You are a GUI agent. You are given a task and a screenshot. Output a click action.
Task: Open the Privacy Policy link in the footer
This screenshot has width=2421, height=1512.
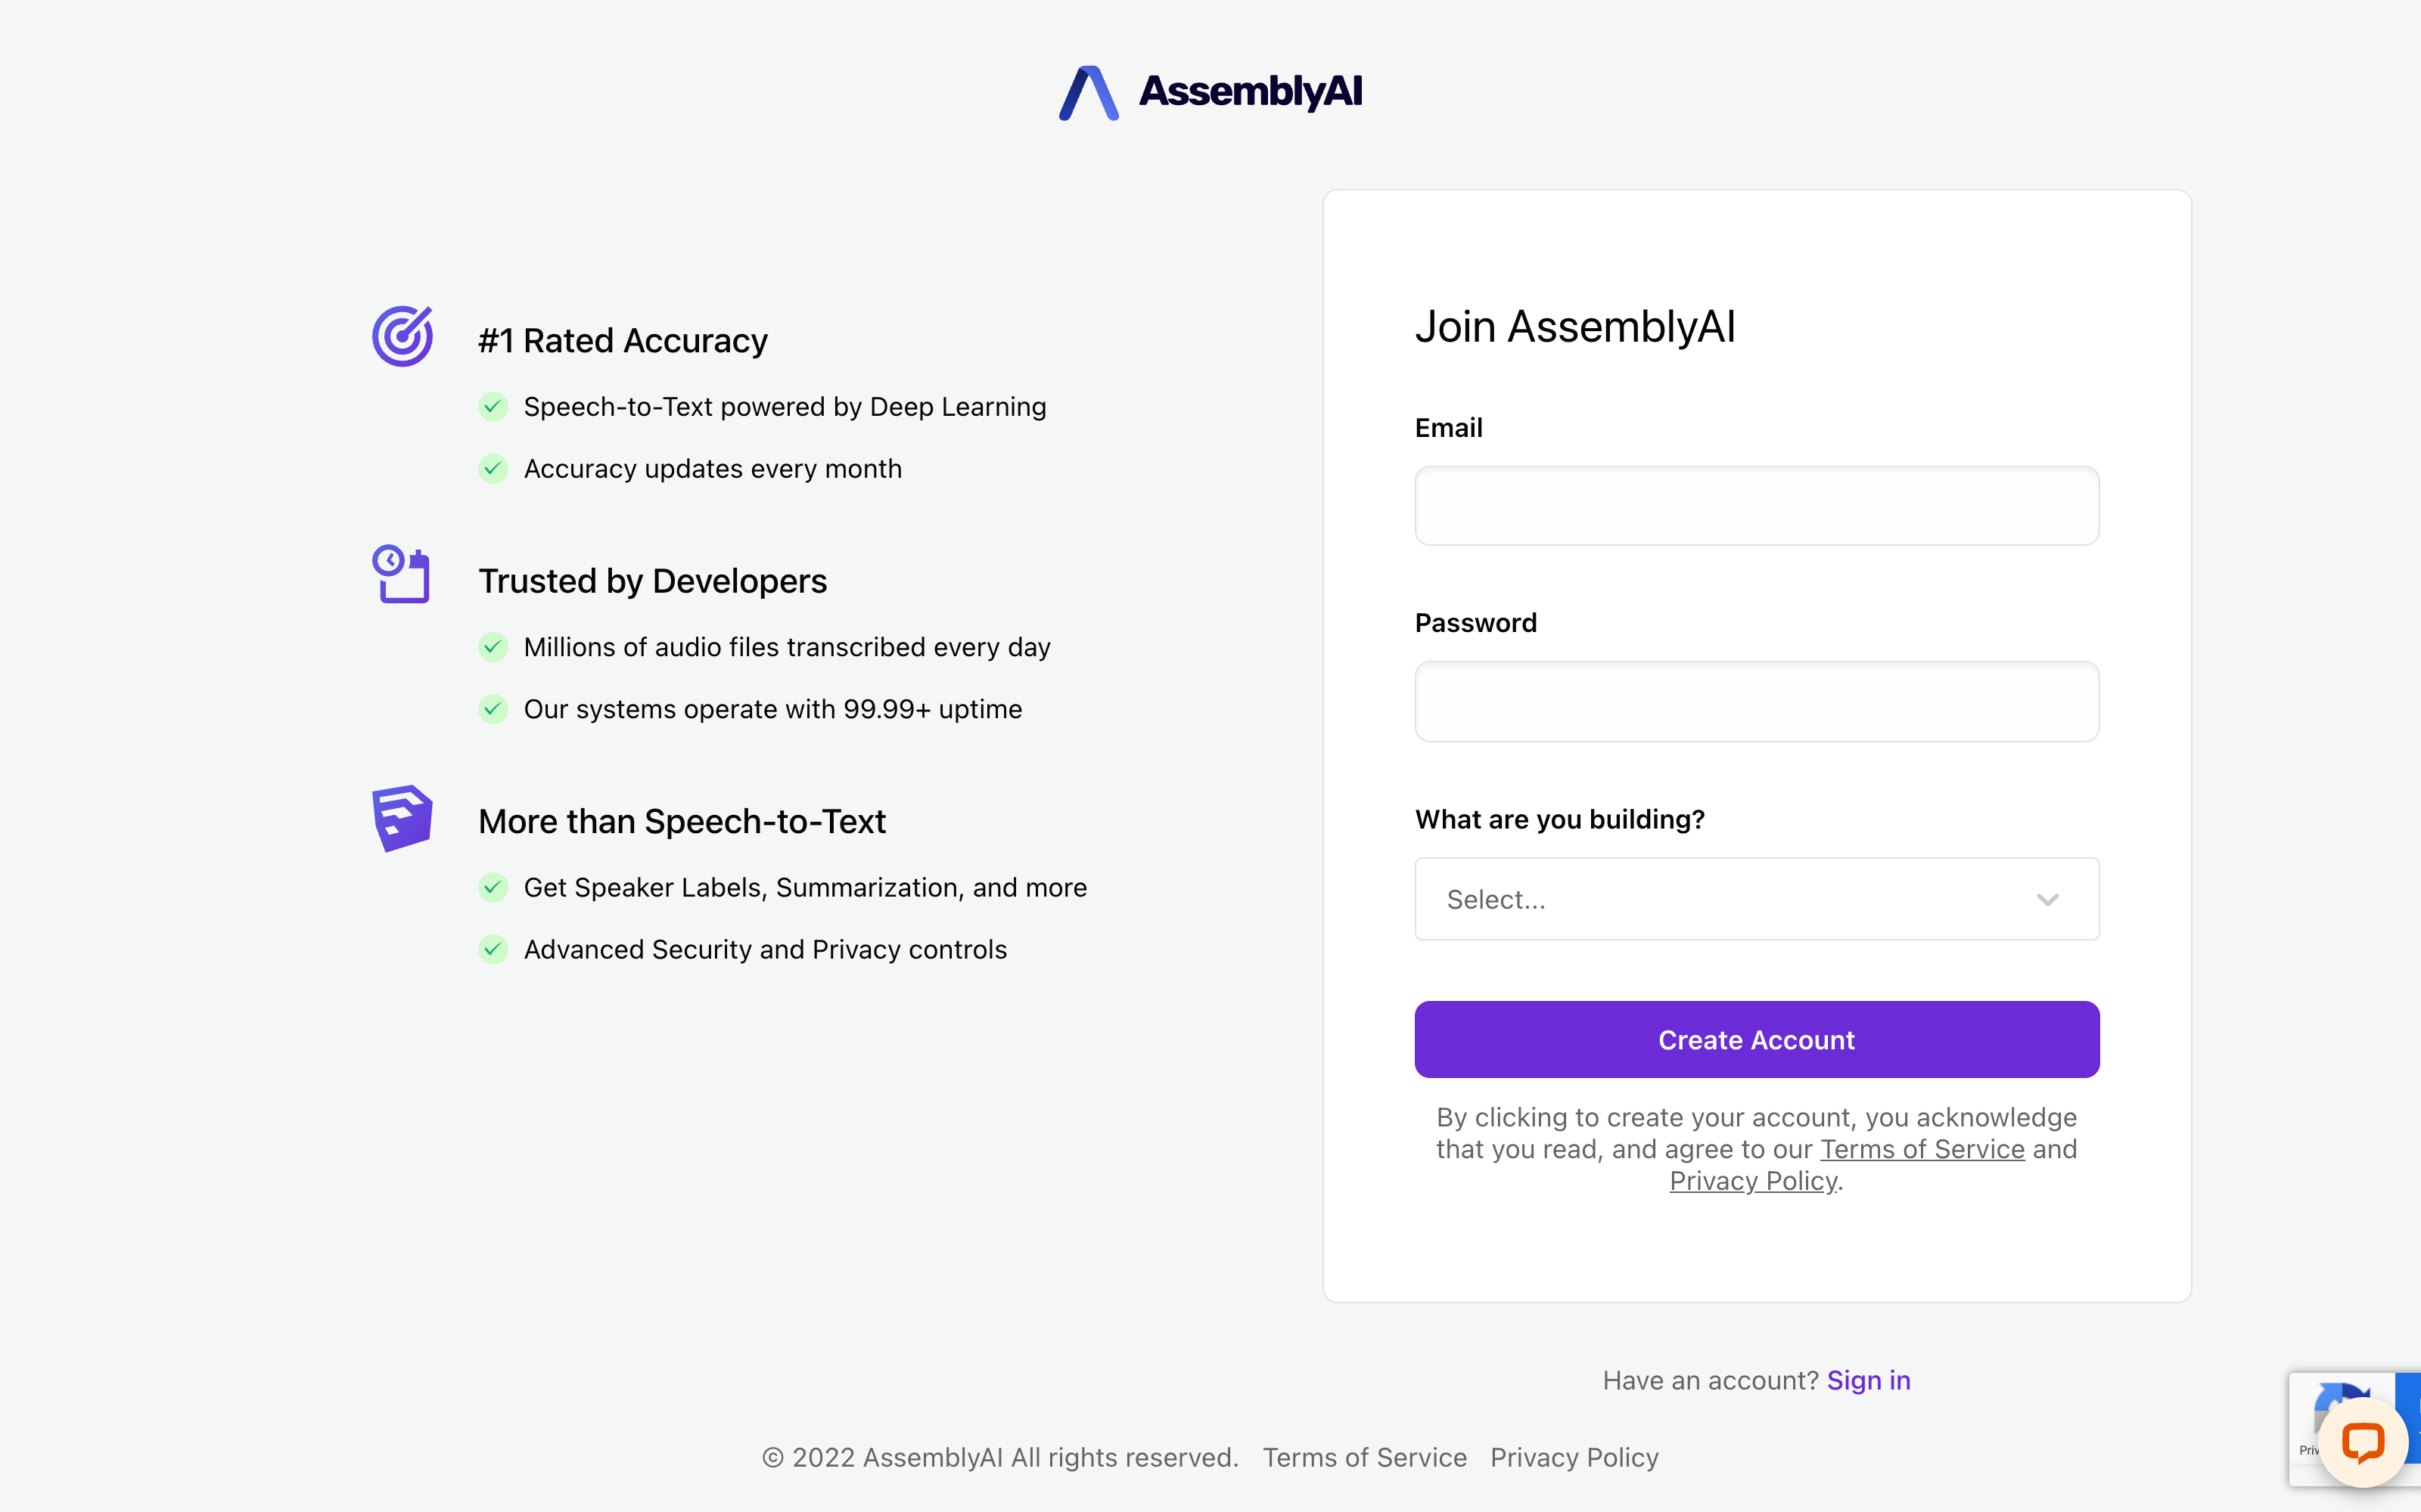point(1574,1457)
